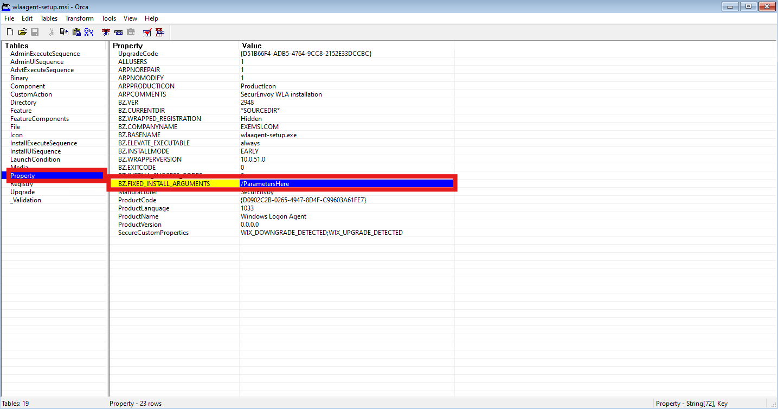Open the Transform menu
778x409 pixels.
(x=79, y=18)
